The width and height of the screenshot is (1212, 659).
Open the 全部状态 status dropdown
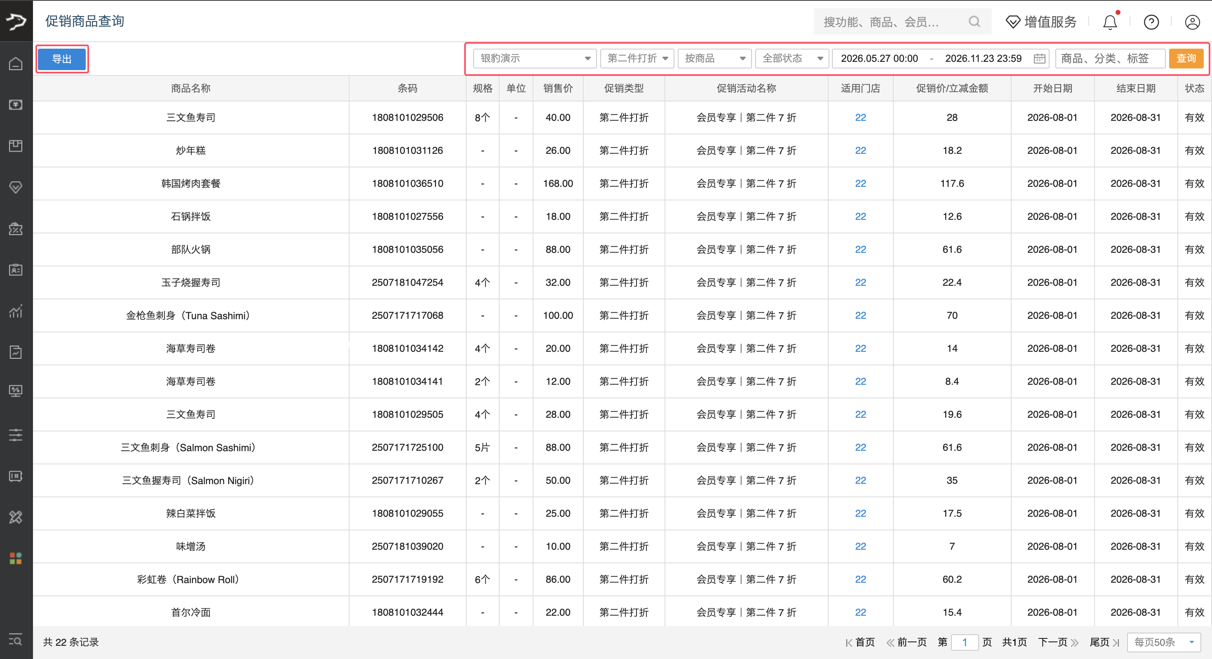click(x=792, y=59)
